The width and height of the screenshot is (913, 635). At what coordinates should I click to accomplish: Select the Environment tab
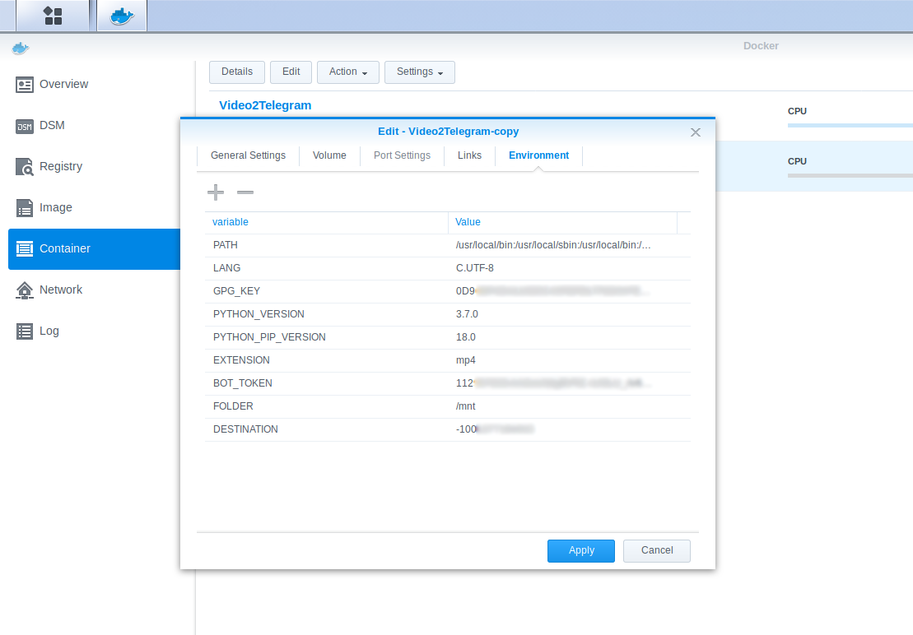coord(538,155)
